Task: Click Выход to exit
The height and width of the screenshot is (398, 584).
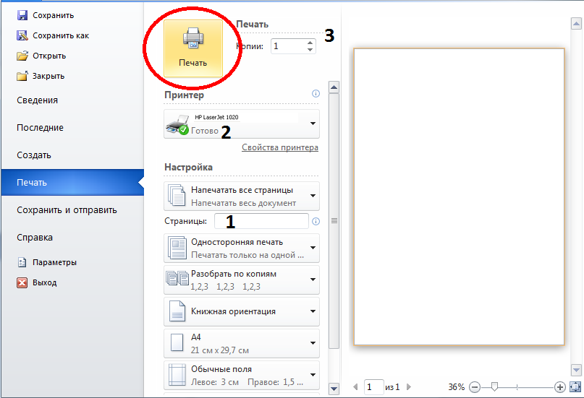Action: pyautogui.click(x=45, y=283)
